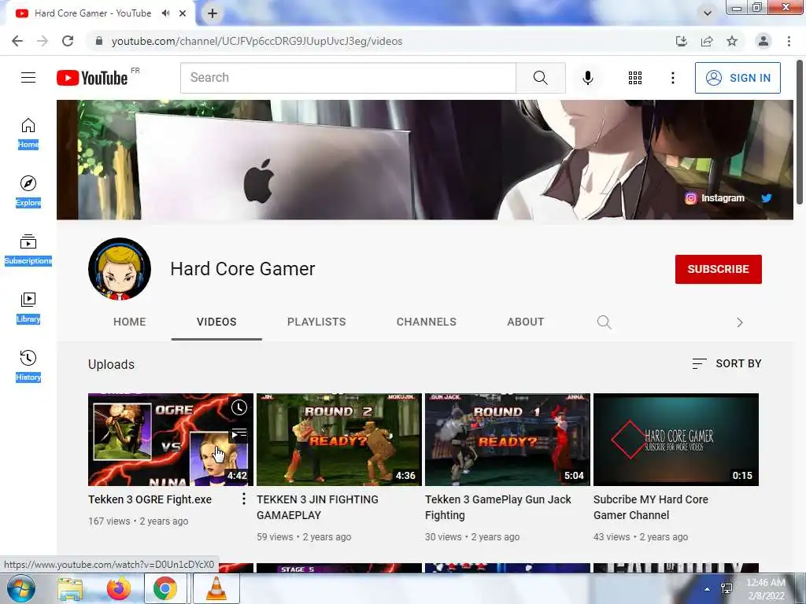
Task: Open the YouTube apps grid
Action: (635, 78)
